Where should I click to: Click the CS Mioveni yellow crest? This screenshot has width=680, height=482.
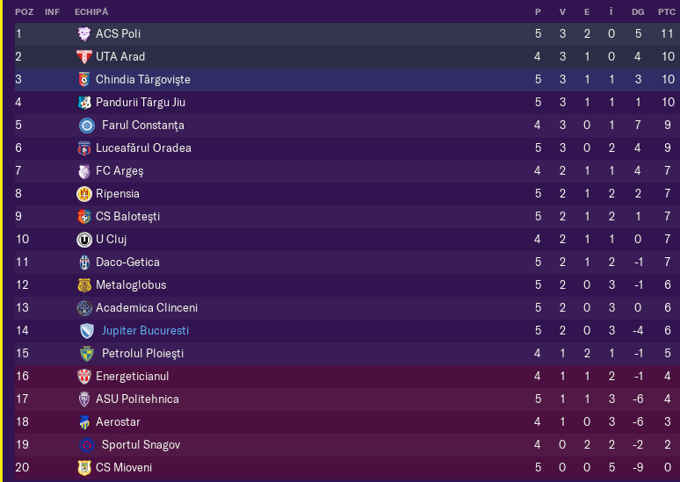pos(84,468)
